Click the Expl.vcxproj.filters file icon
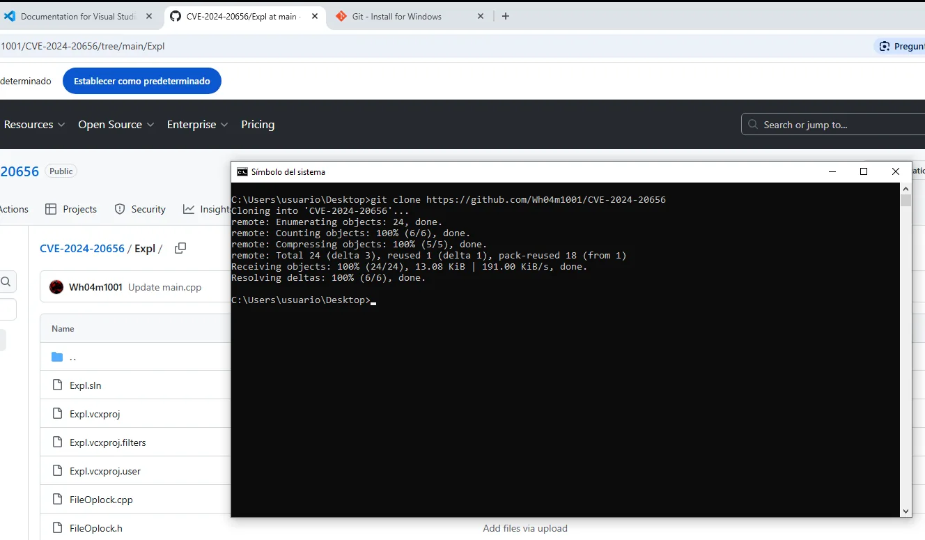 pyautogui.click(x=57, y=442)
